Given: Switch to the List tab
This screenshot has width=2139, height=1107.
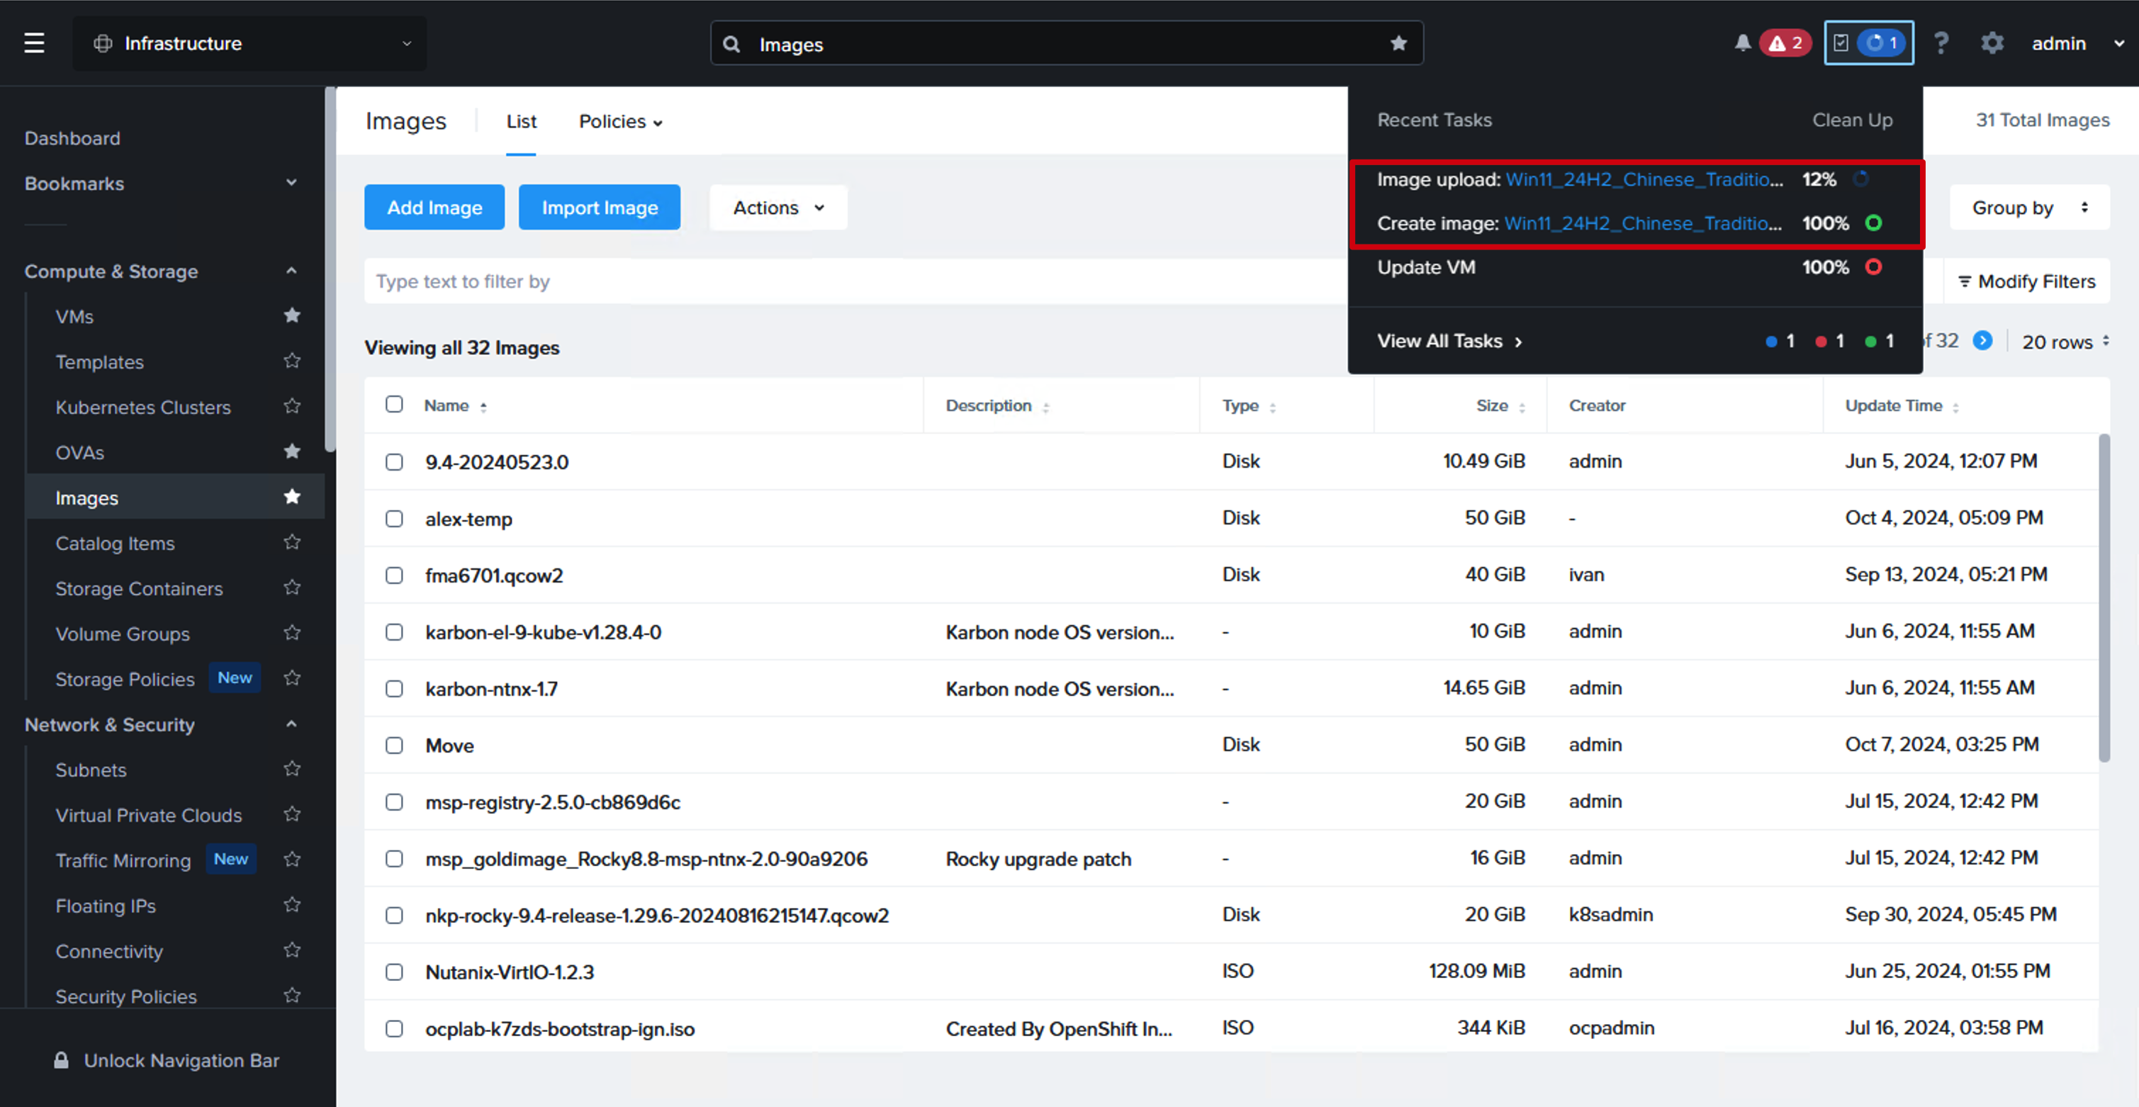Looking at the screenshot, I should (x=522, y=121).
